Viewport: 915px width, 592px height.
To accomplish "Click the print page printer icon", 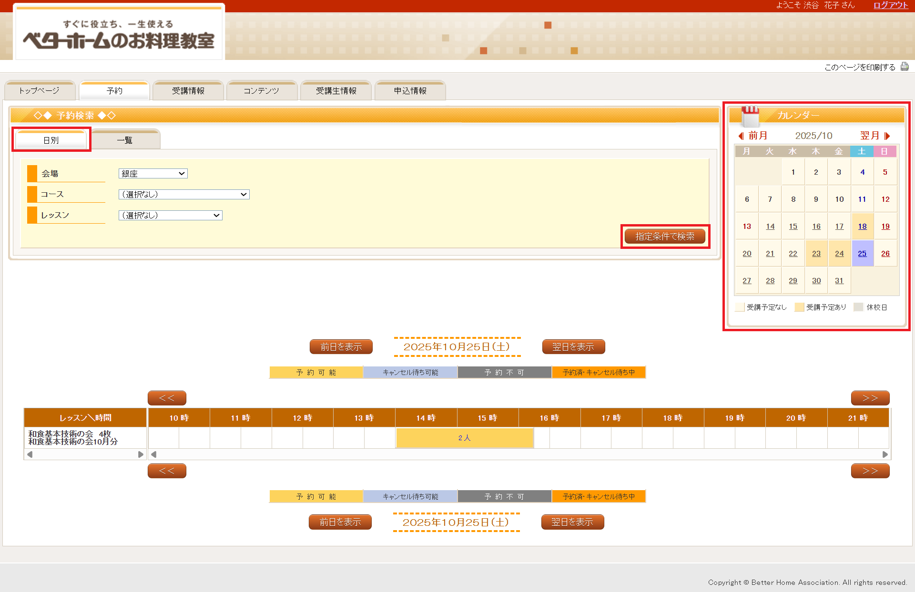I will point(904,67).
